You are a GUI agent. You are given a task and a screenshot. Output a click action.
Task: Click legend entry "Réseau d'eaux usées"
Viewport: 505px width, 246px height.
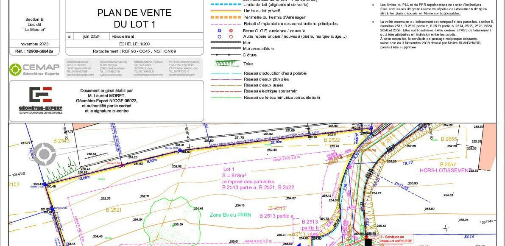point(264,85)
